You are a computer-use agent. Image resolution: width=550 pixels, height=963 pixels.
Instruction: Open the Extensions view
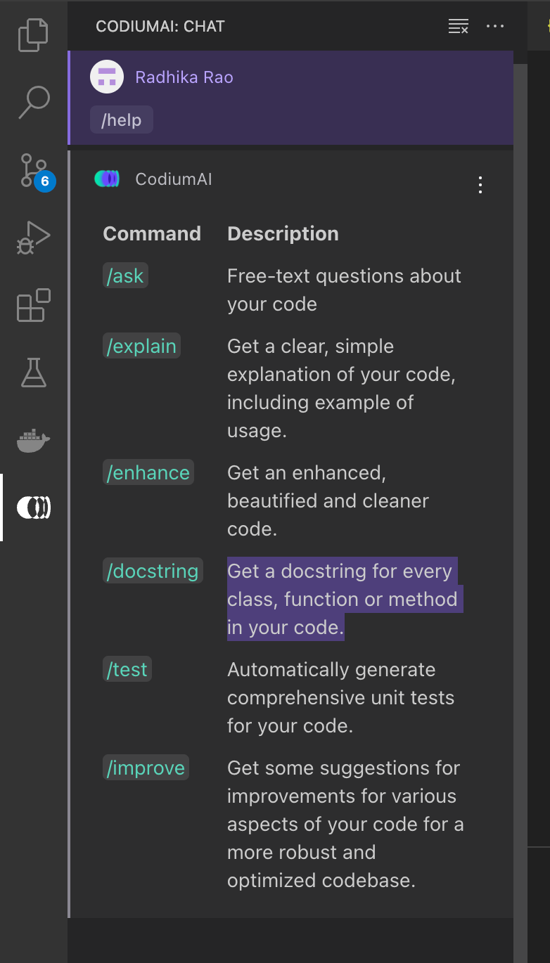33,304
